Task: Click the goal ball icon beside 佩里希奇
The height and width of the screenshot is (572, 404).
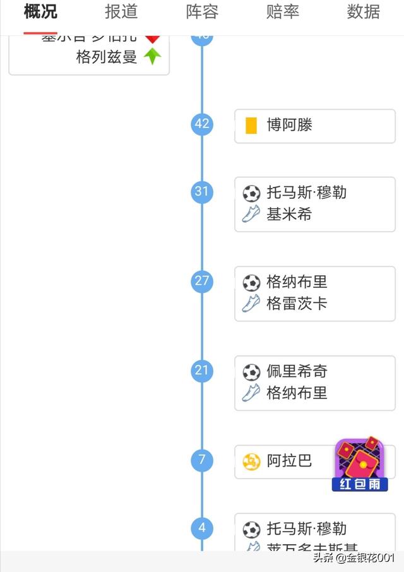Action: (252, 372)
